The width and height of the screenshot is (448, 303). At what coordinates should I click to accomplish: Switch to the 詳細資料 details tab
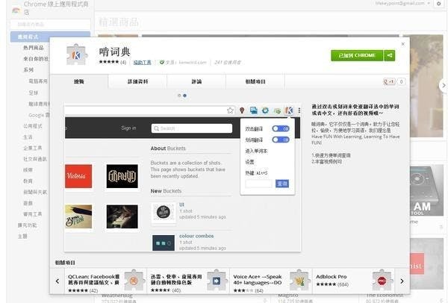[137, 81]
